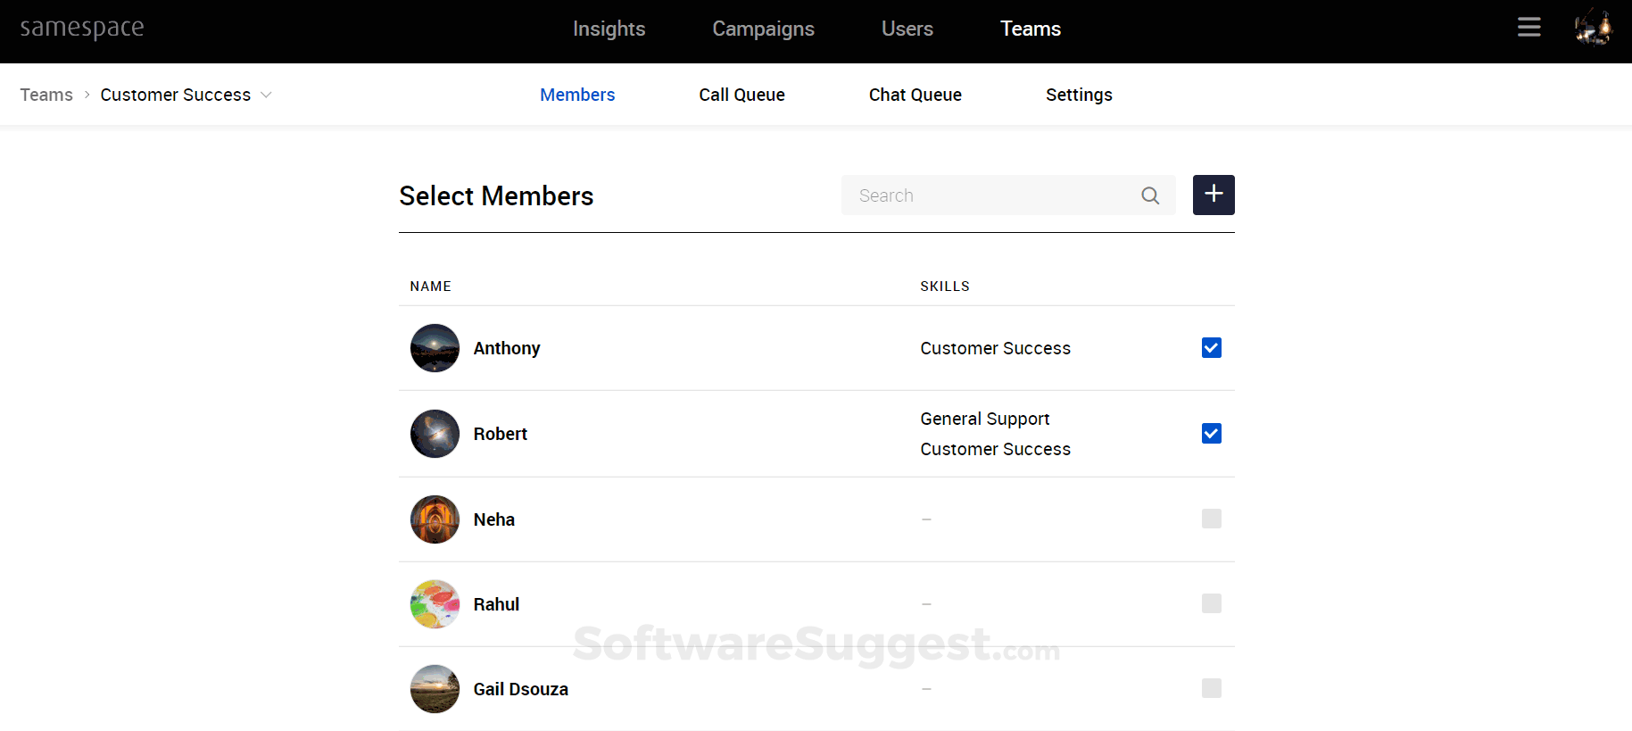Click the name Anthony
This screenshot has height=731, width=1632.
(507, 348)
